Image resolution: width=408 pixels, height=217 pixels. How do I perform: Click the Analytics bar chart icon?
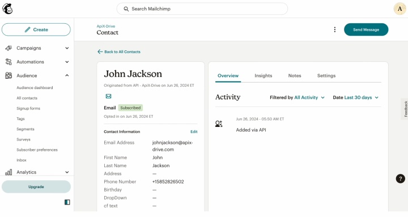8,172
